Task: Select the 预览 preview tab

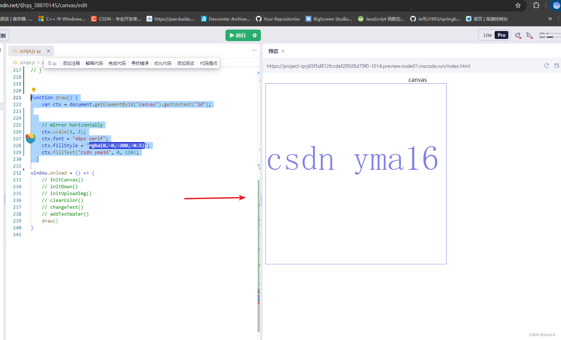Action: [273, 51]
